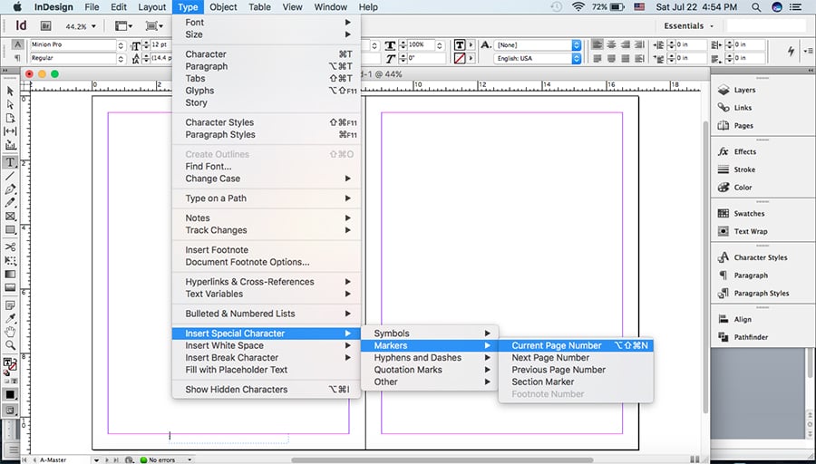
Task: Select the Zoom magnifier tool
Action: (x=10, y=345)
